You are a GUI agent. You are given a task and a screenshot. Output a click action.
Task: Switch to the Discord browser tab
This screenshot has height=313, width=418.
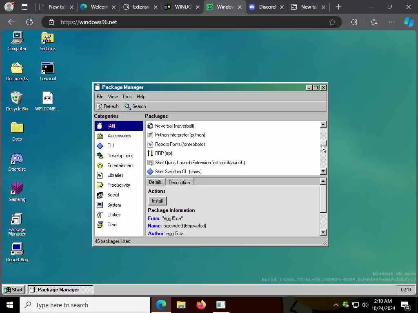coord(267,7)
